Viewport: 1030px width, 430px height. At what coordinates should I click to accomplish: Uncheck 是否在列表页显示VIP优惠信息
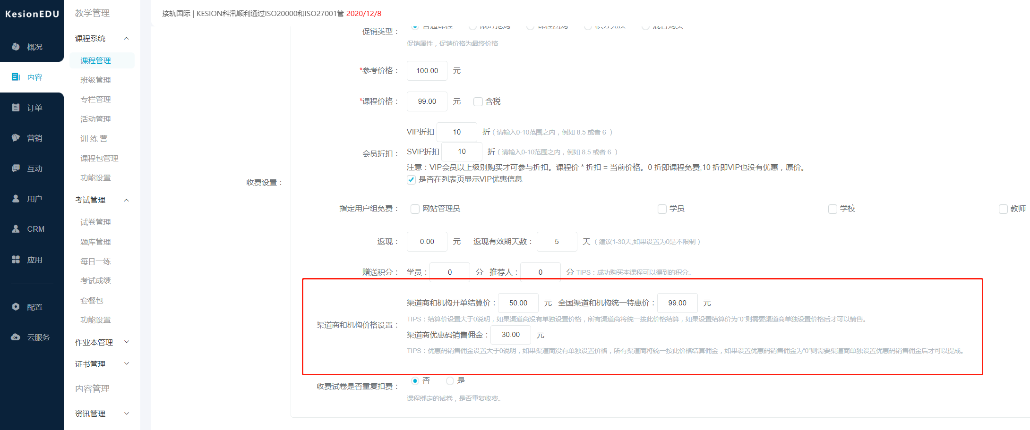tap(411, 179)
